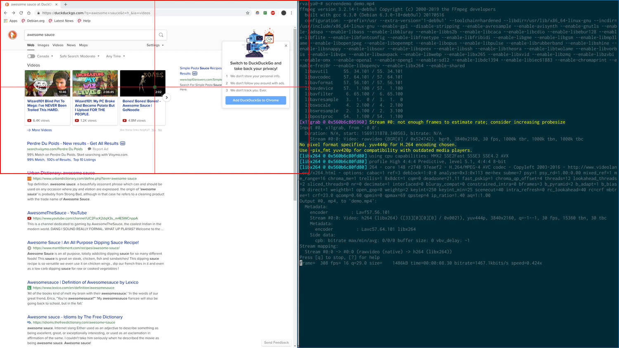
Task: Open the Increasing My Wiz Levels thumbnail
Action: click(95, 83)
